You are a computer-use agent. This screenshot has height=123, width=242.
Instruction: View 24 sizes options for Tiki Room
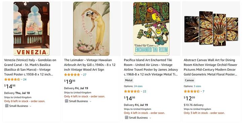138,86
